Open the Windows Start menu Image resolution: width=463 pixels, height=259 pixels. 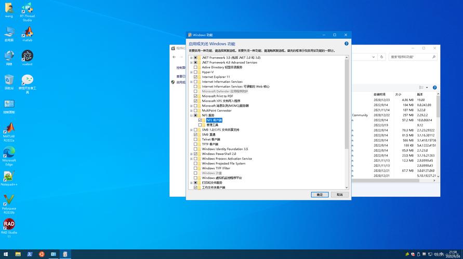(6, 254)
